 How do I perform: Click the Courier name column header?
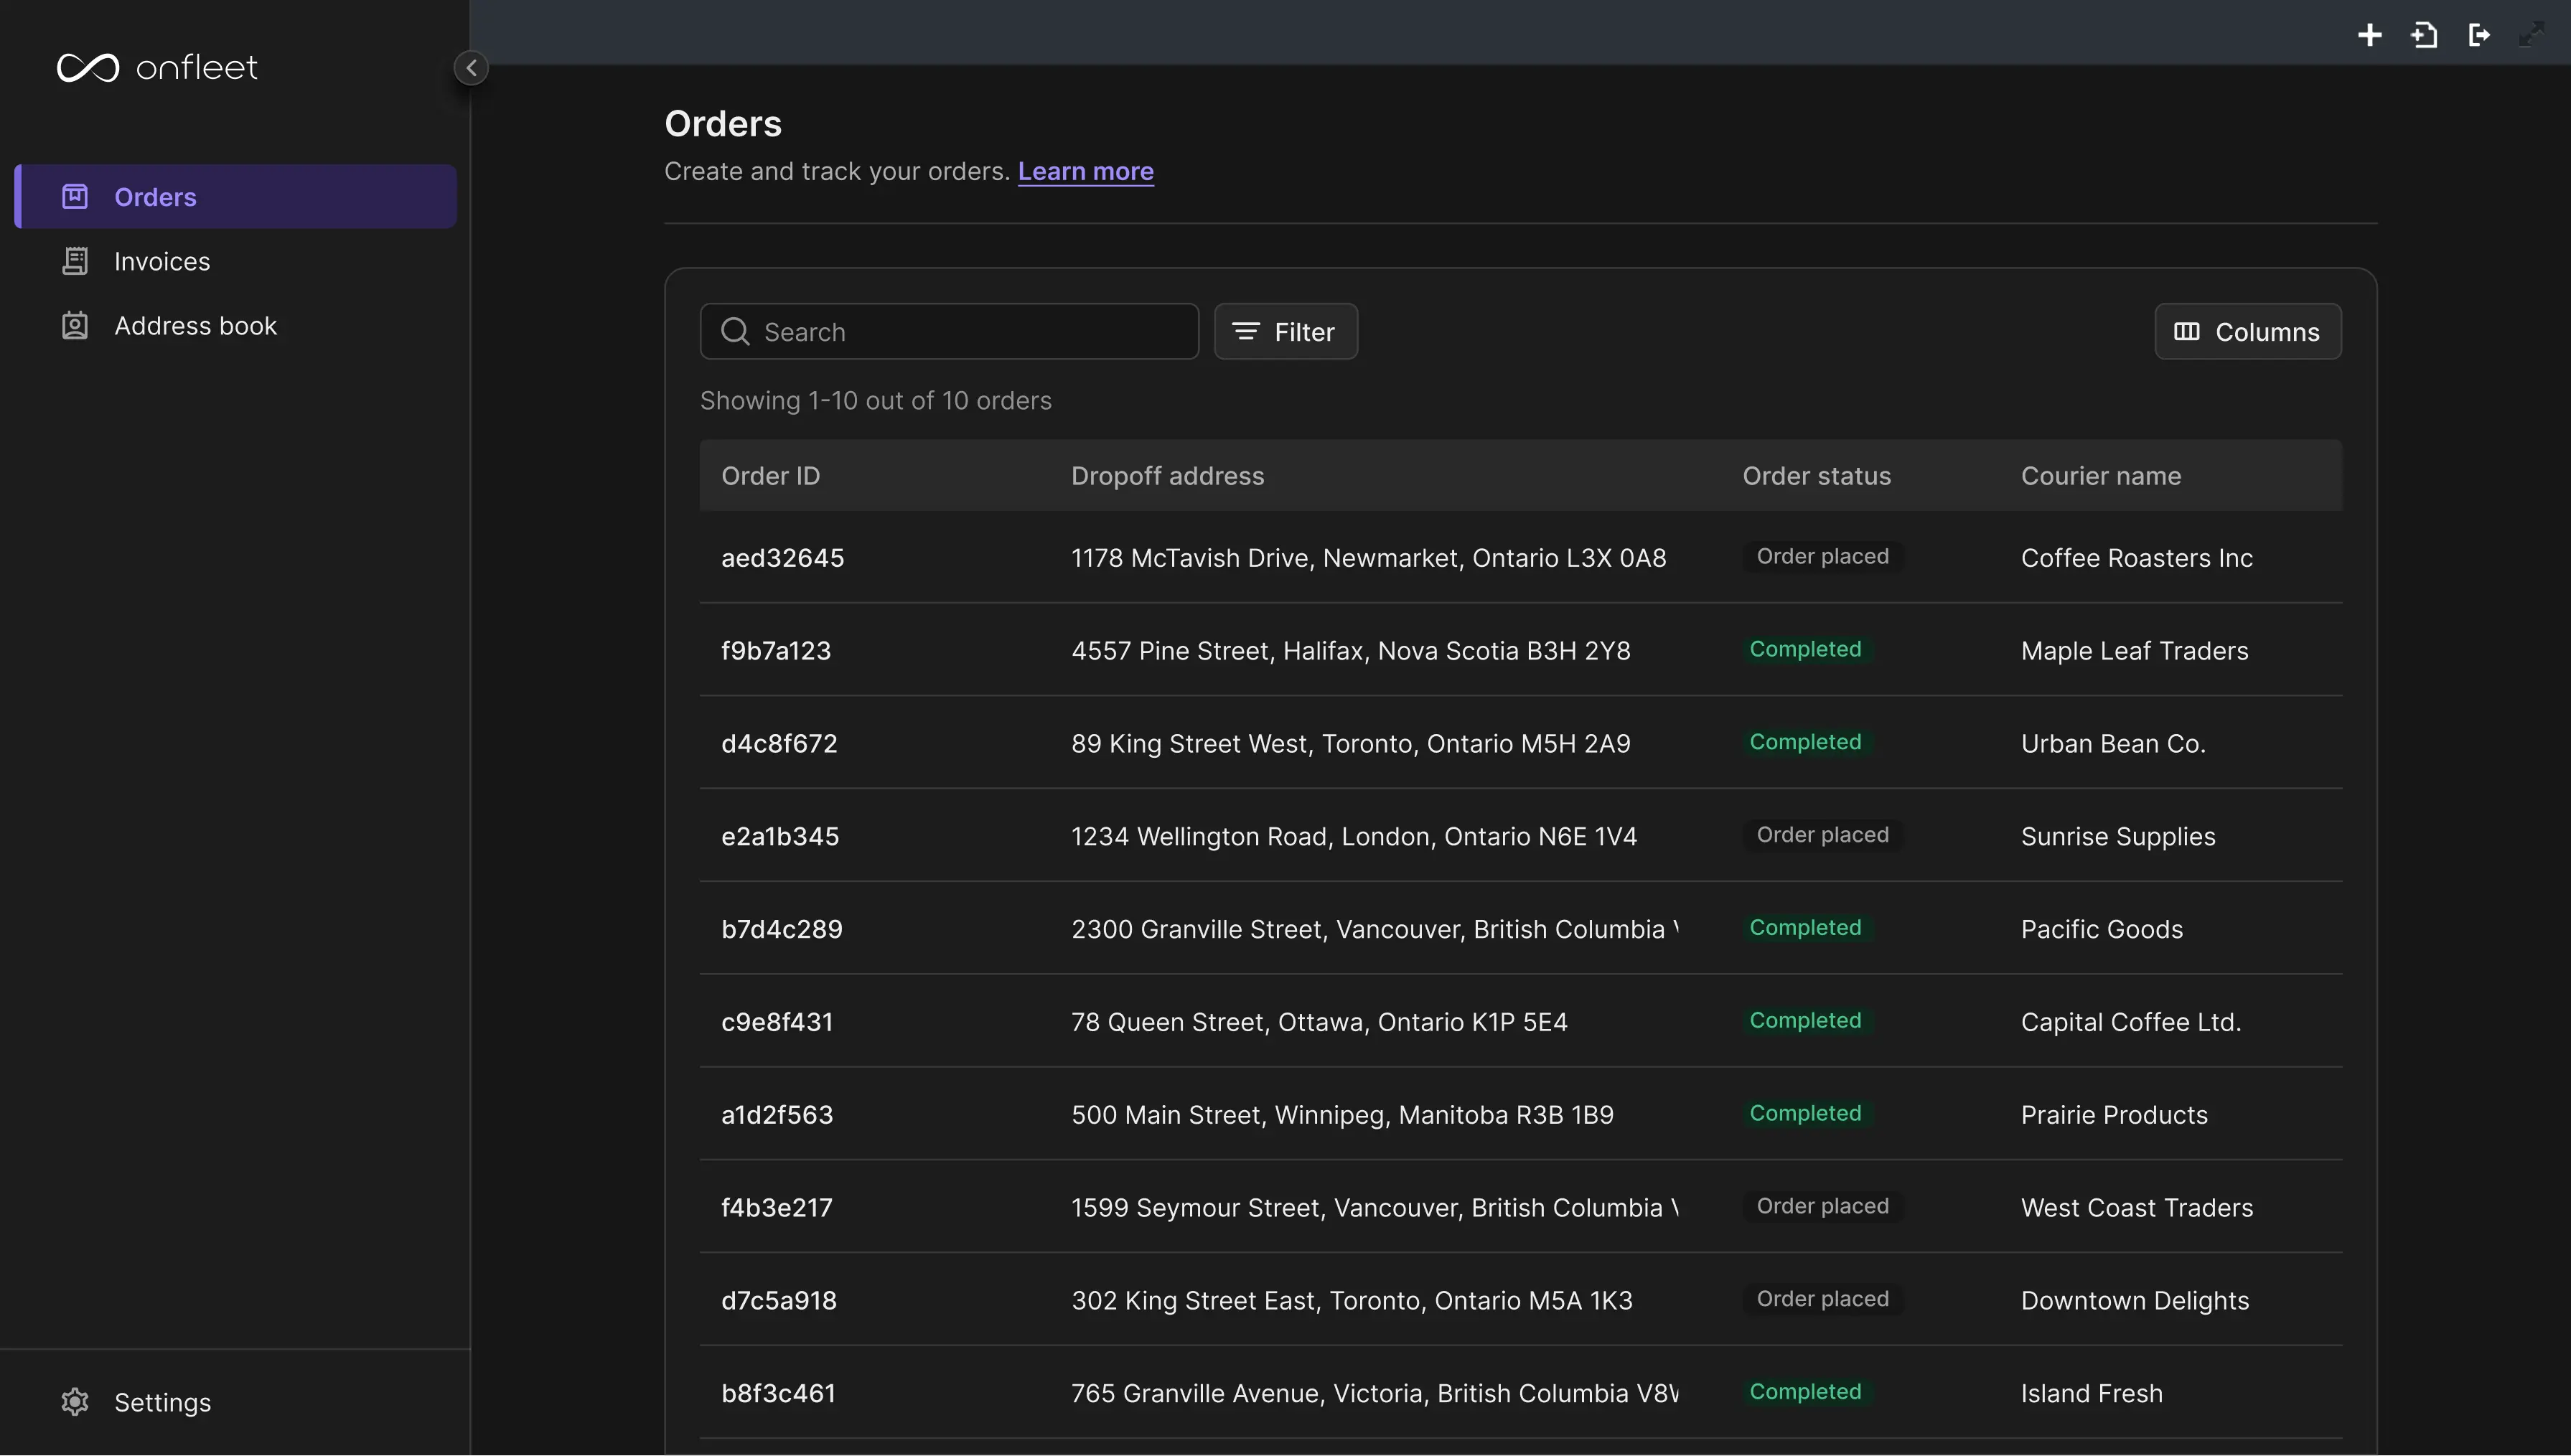click(x=2101, y=476)
